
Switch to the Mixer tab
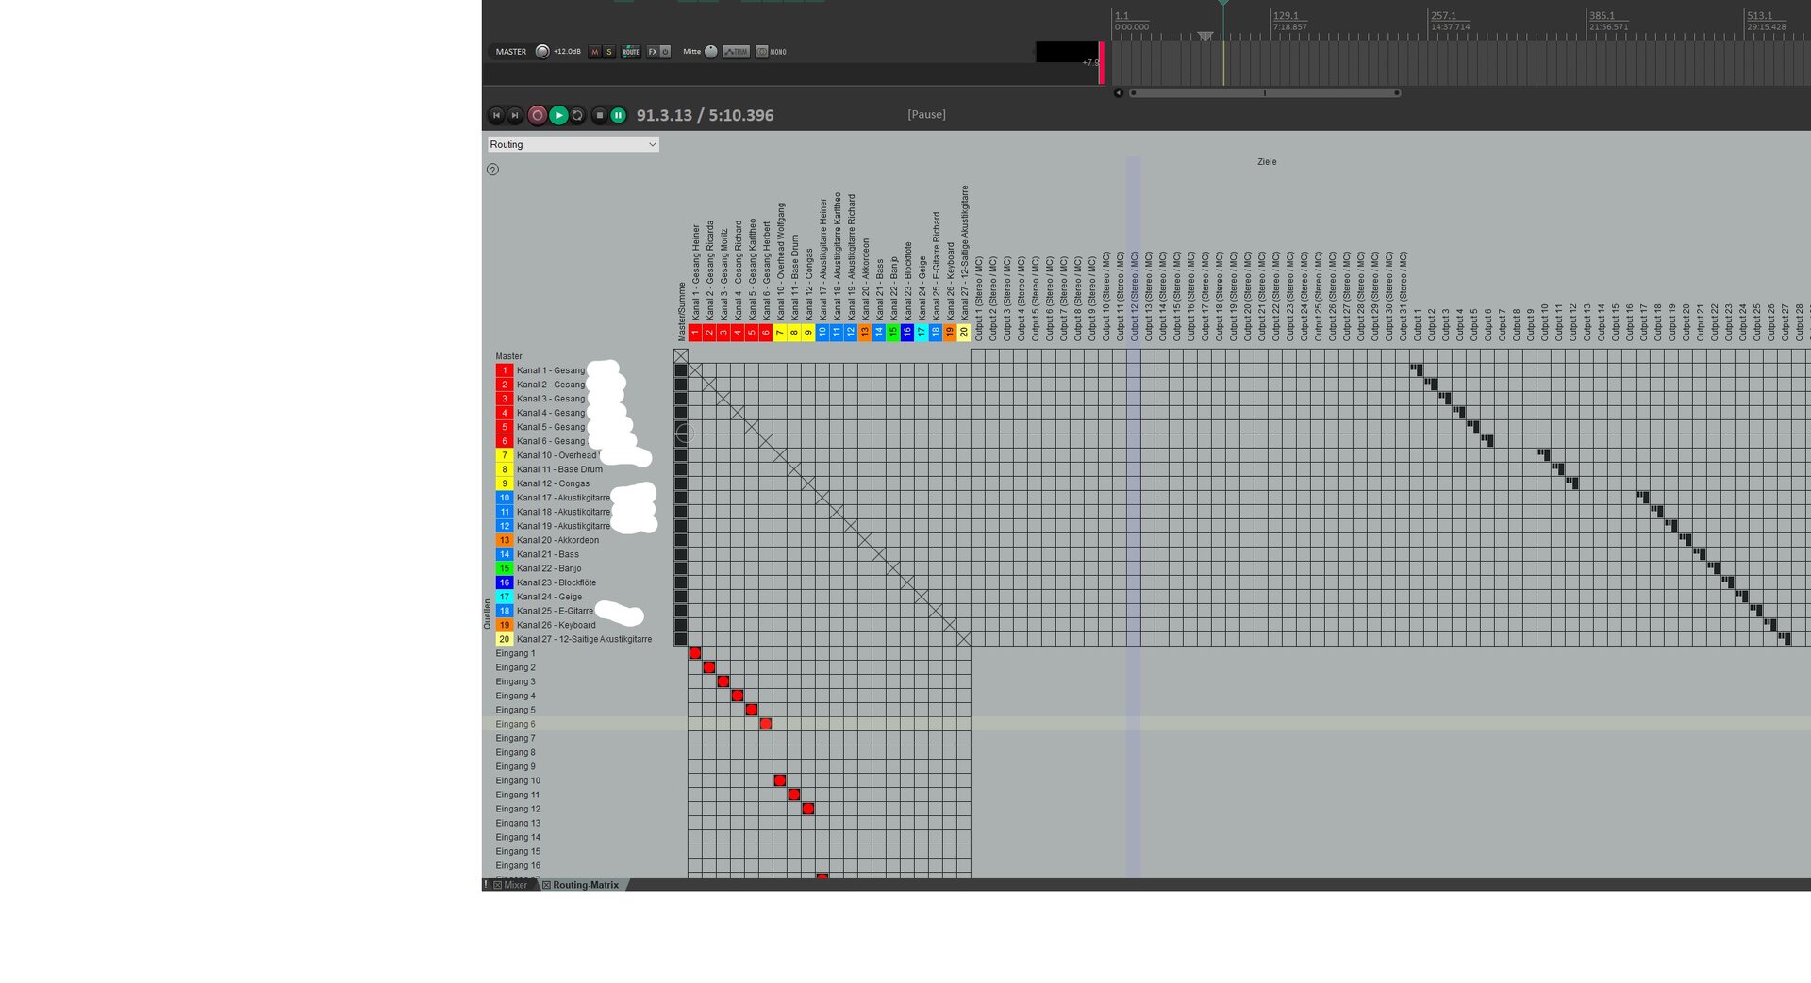point(515,885)
